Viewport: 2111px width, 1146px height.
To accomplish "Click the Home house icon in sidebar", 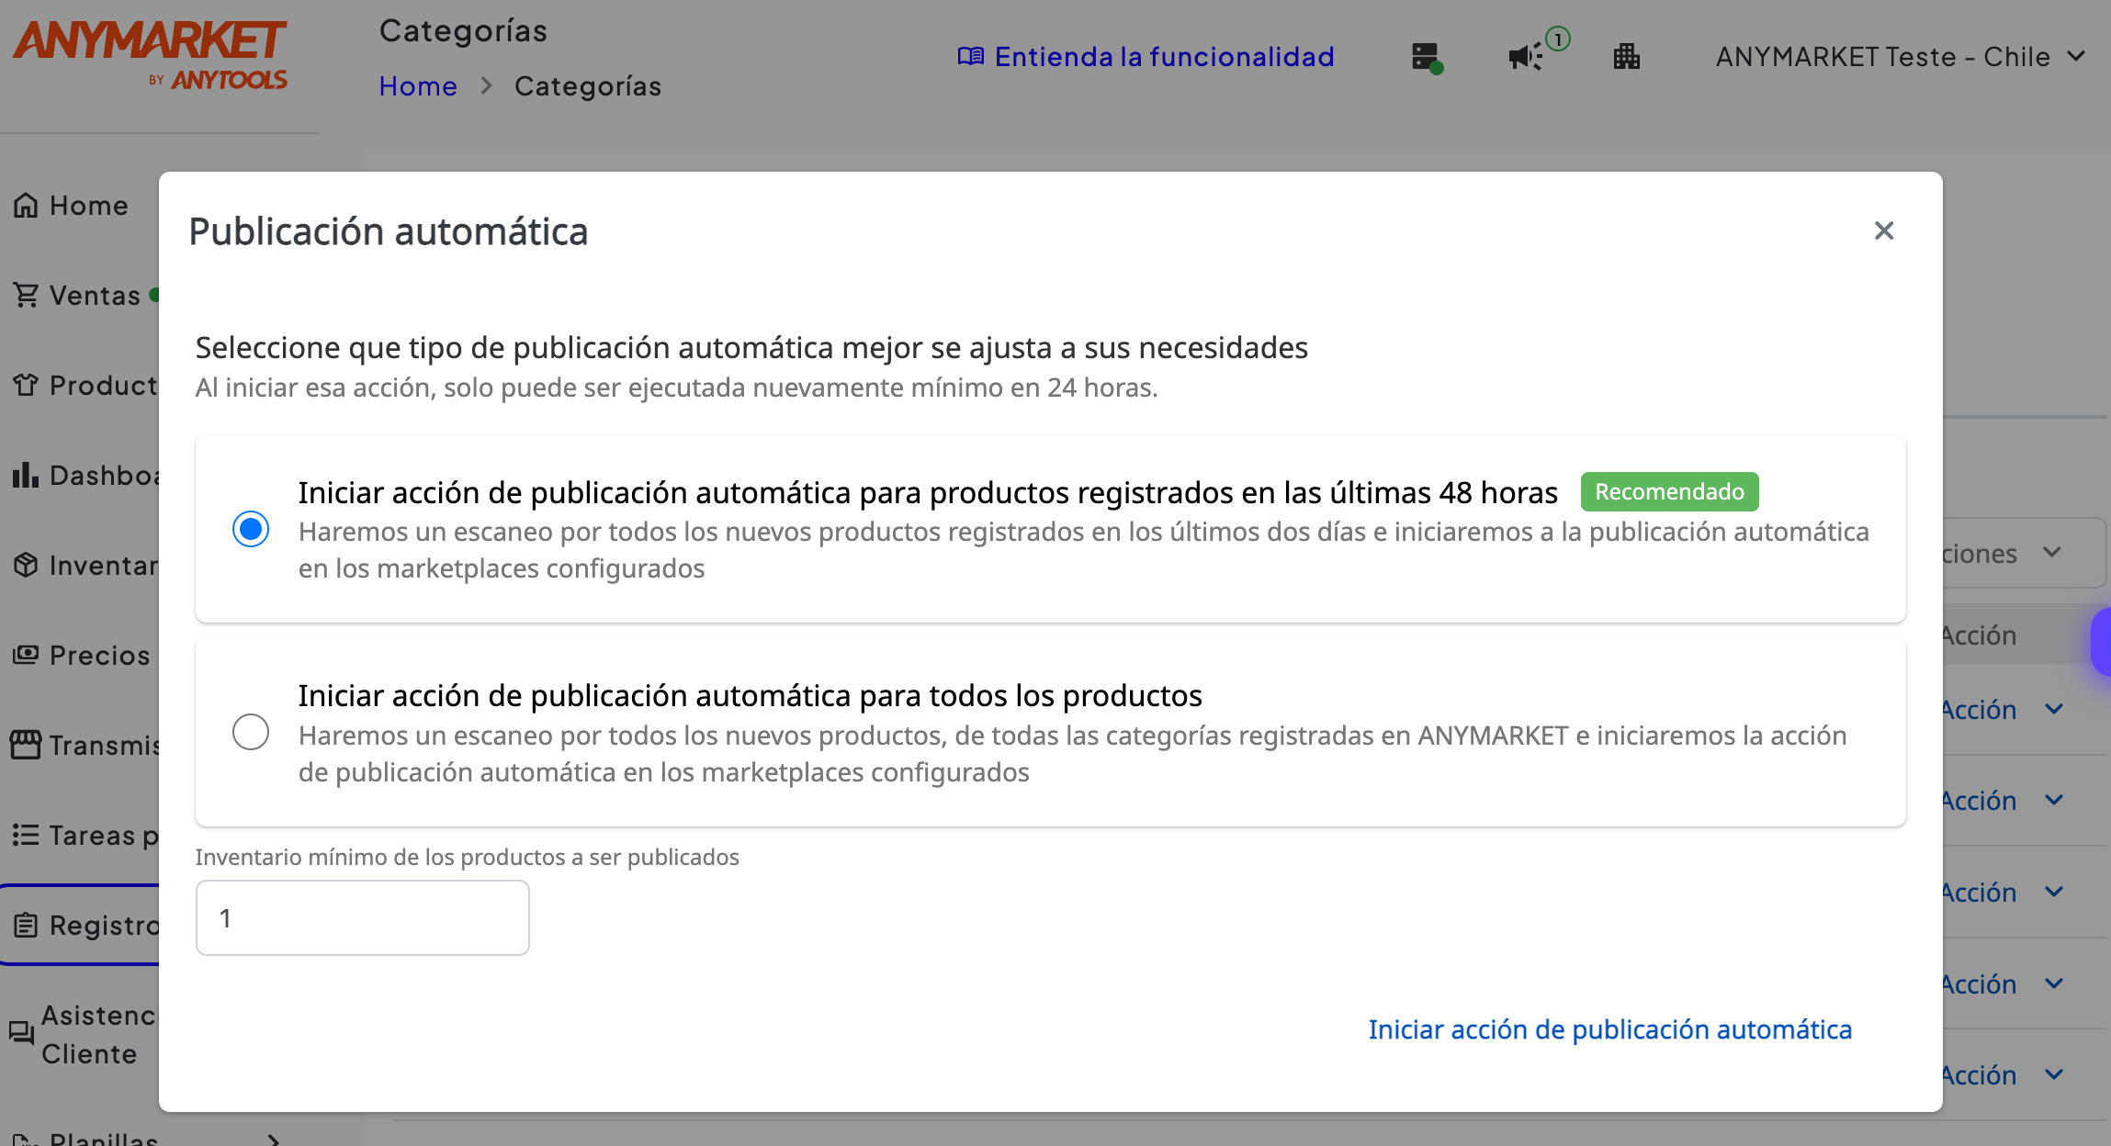I will (x=26, y=206).
